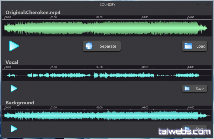Play the Vocal track
This screenshot has width=214, height=139.
pyautogui.click(x=14, y=88)
